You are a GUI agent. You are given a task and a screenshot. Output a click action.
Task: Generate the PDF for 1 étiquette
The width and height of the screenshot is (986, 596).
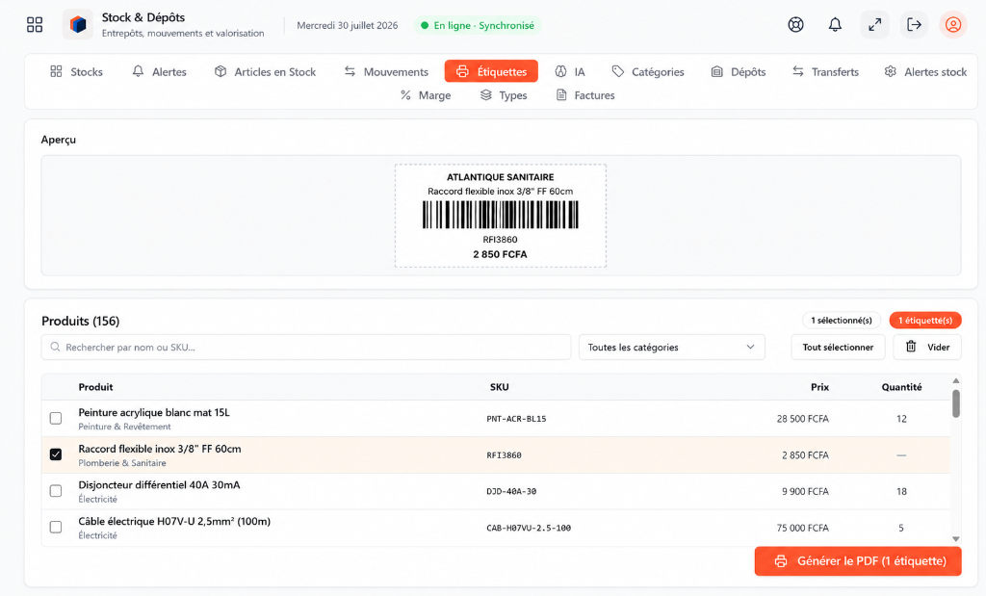coord(858,560)
